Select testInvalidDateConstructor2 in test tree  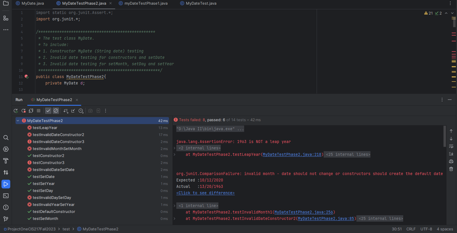click(92, 135)
